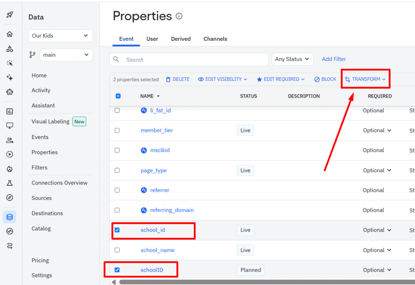415x285 pixels.
Task: Click the Add Filter link
Action: (334, 59)
